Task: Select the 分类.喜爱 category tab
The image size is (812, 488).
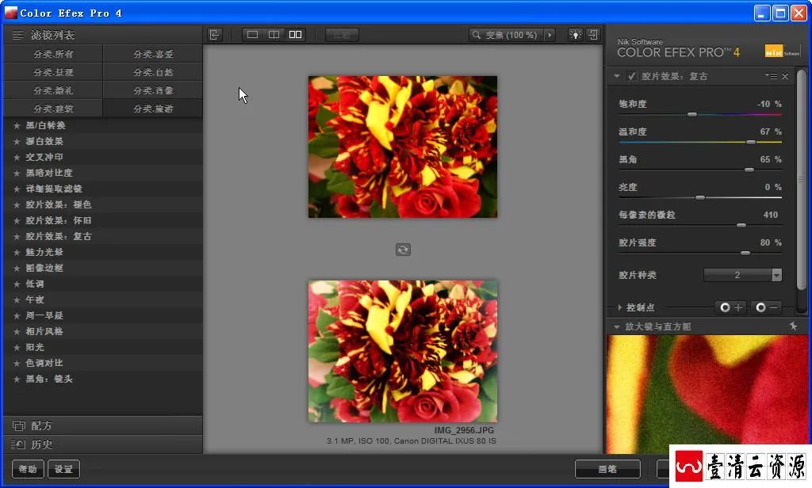Action: coord(153,54)
